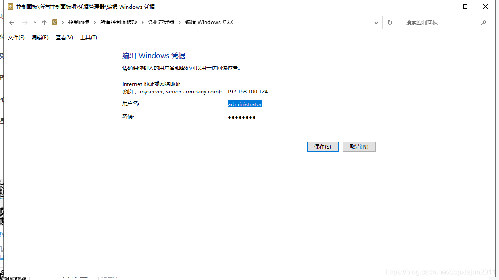Minimize the credential window
499x280 pixels.
[446, 7]
